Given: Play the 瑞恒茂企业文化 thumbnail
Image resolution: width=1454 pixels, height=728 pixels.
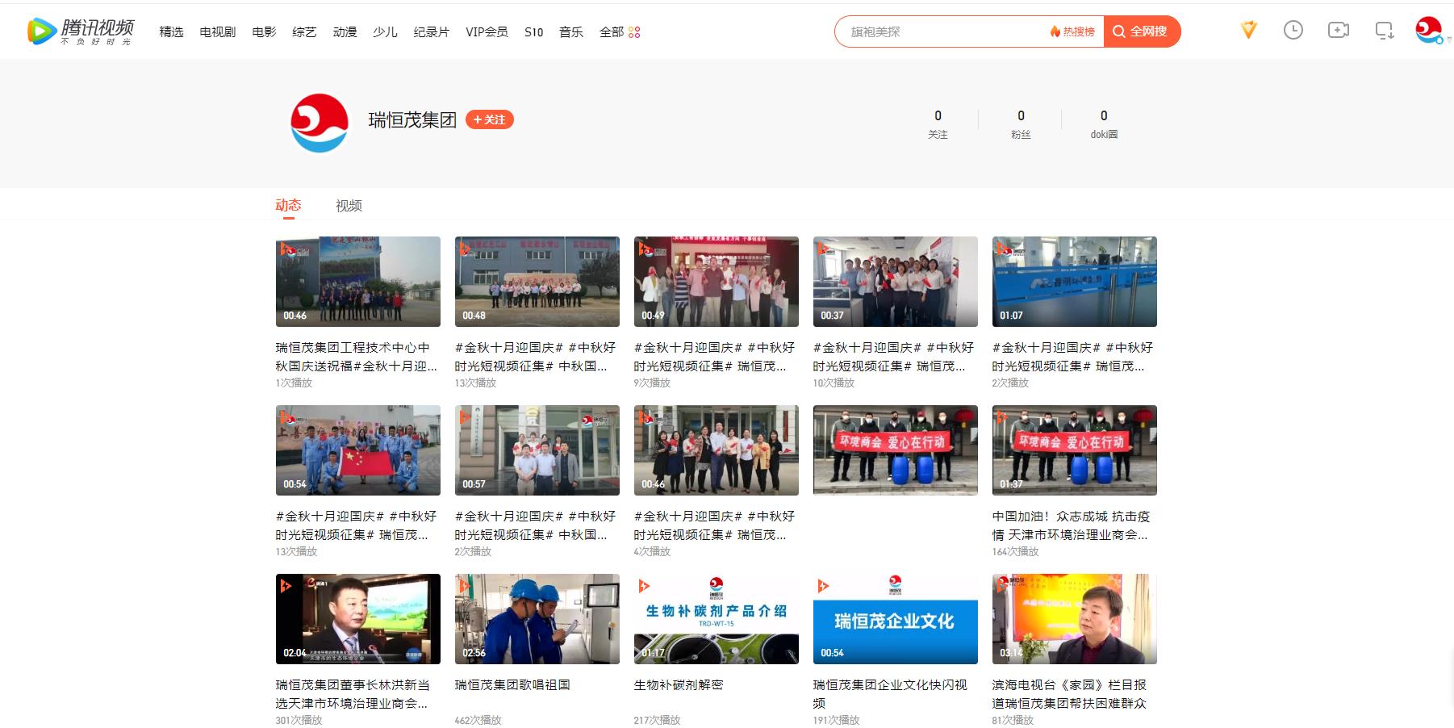Looking at the screenshot, I should point(896,619).
